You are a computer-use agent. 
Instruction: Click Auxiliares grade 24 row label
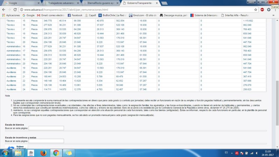point(11,90)
